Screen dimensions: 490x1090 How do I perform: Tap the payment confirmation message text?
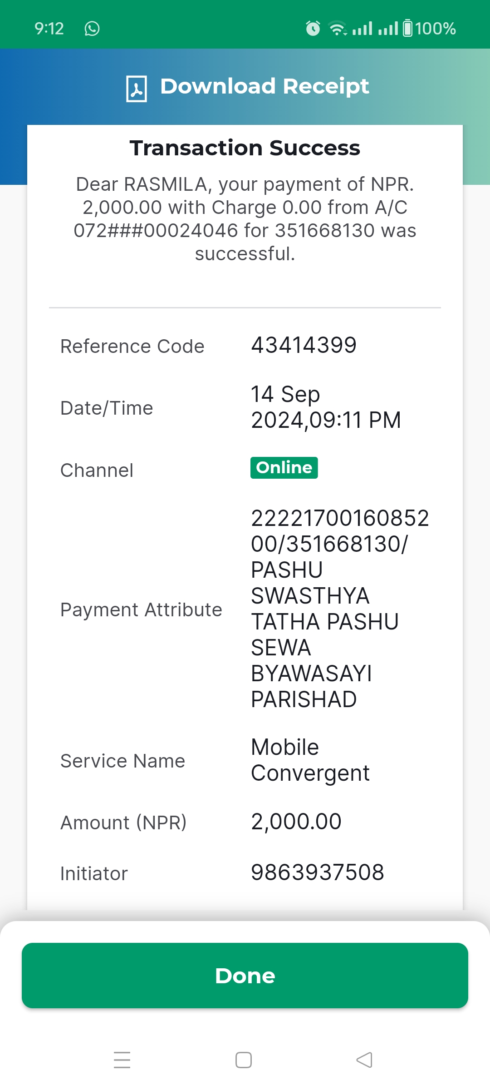[x=245, y=219]
